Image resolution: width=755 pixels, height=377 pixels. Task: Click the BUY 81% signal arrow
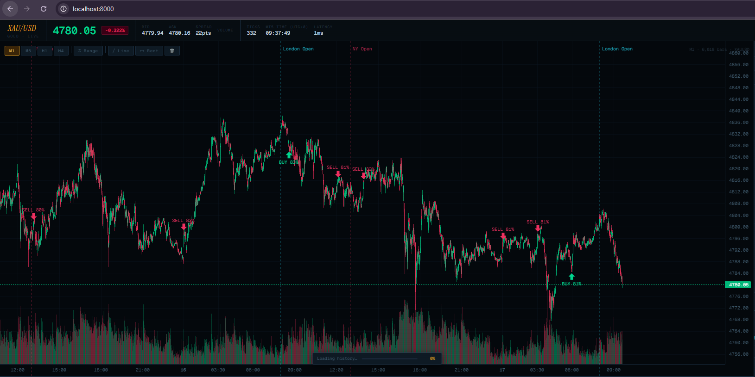pyautogui.click(x=571, y=277)
